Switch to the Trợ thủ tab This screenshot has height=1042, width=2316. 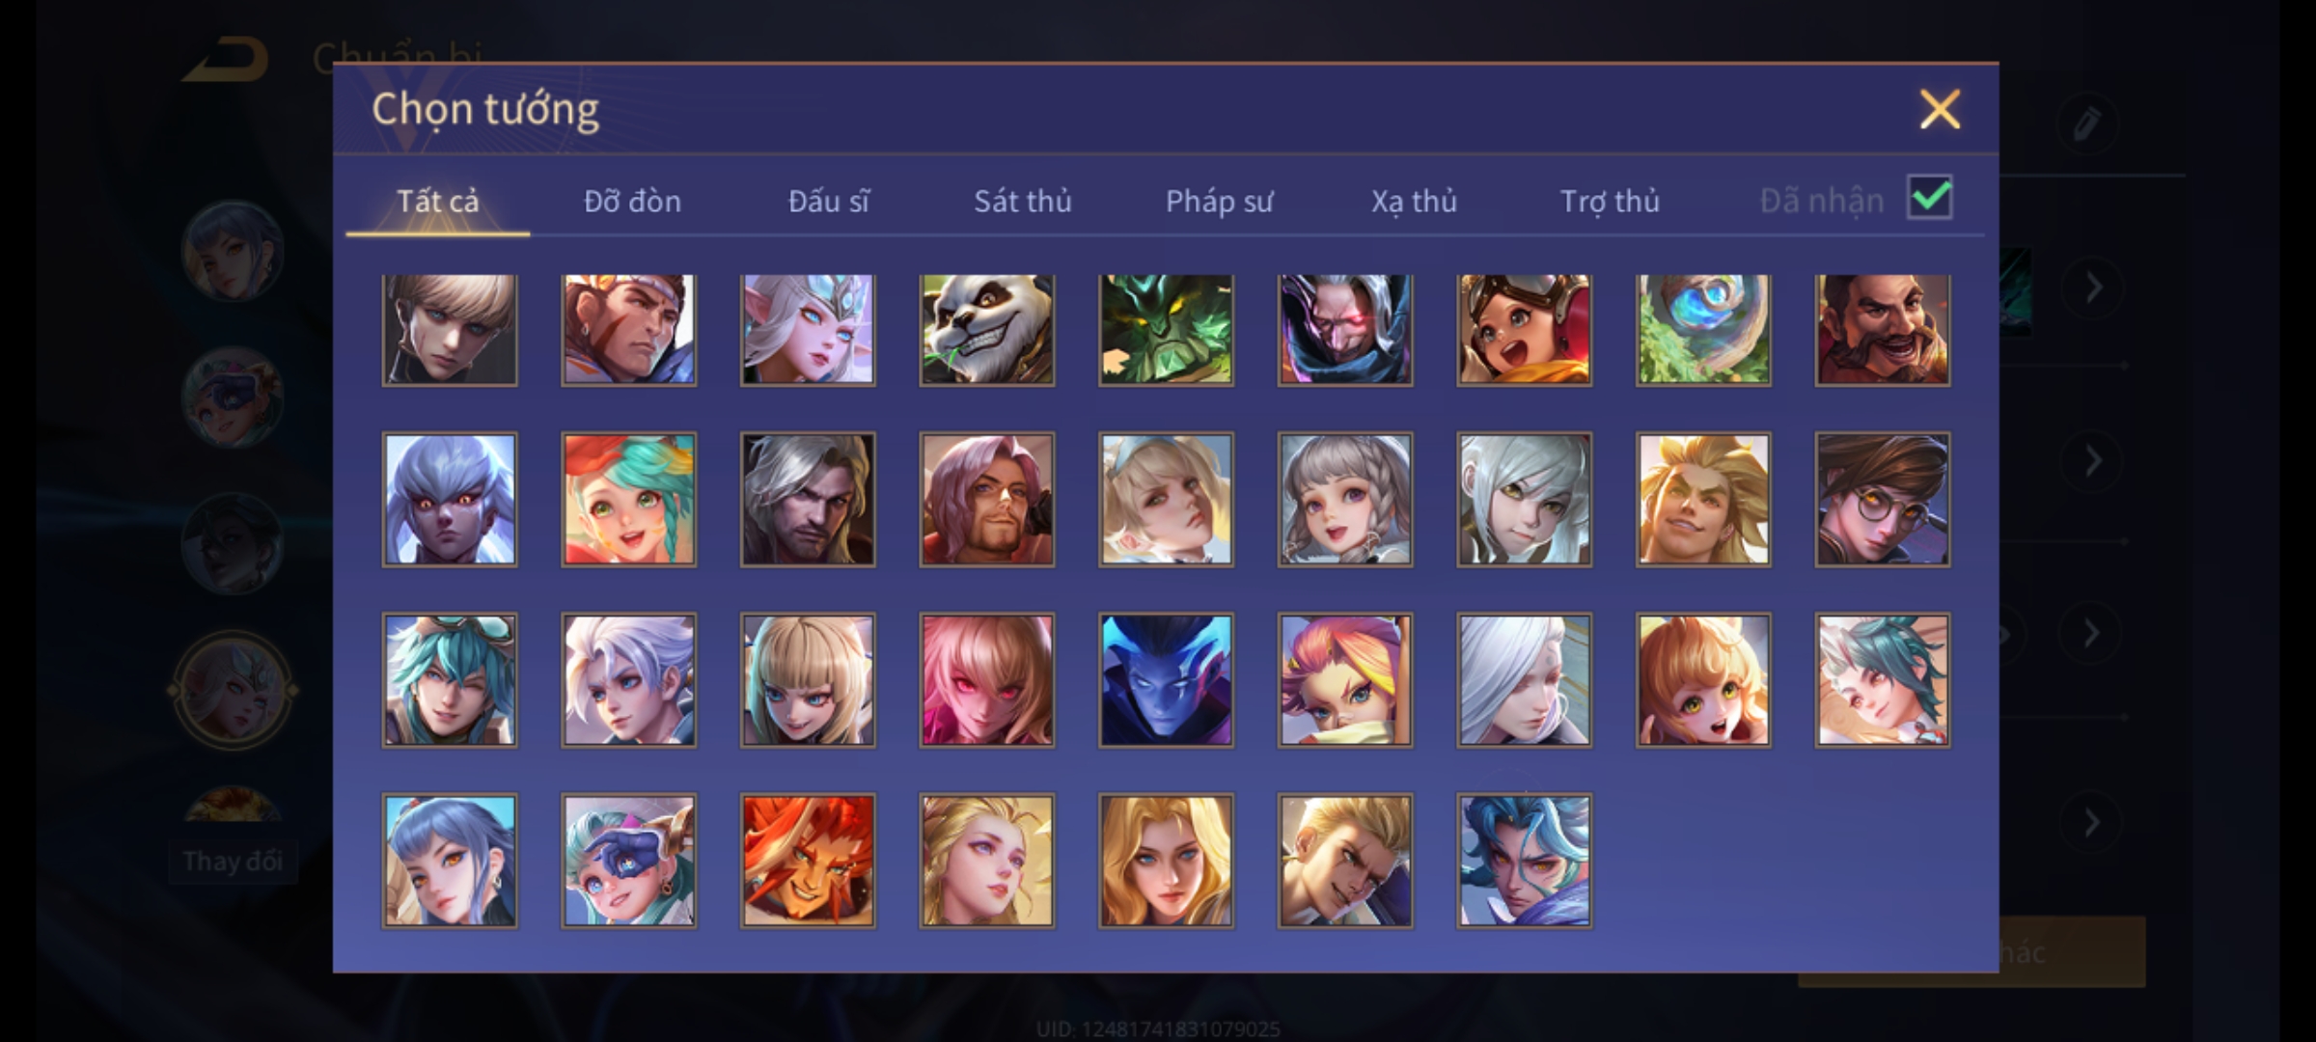click(x=1610, y=201)
